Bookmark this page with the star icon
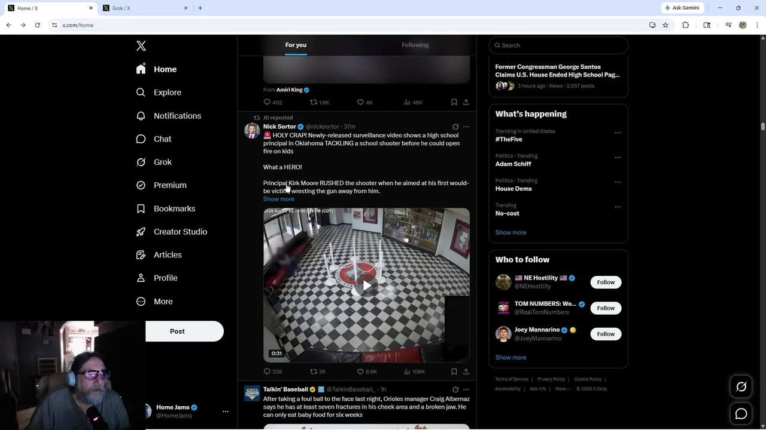 point(665,25)
